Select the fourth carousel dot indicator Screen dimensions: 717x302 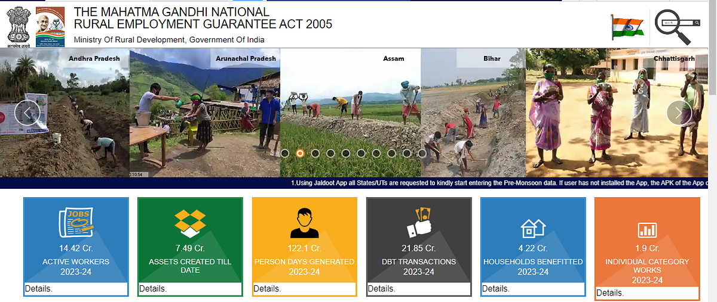[330, 153]
